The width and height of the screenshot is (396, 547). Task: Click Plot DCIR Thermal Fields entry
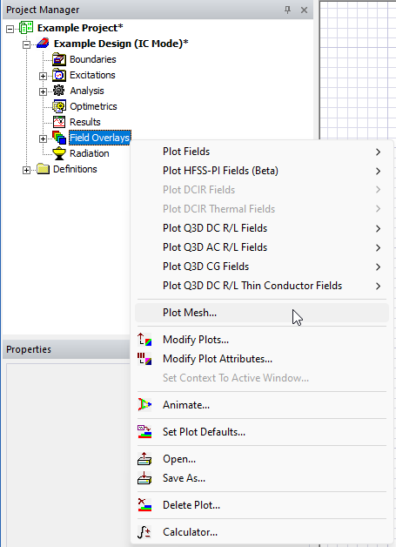262,209
